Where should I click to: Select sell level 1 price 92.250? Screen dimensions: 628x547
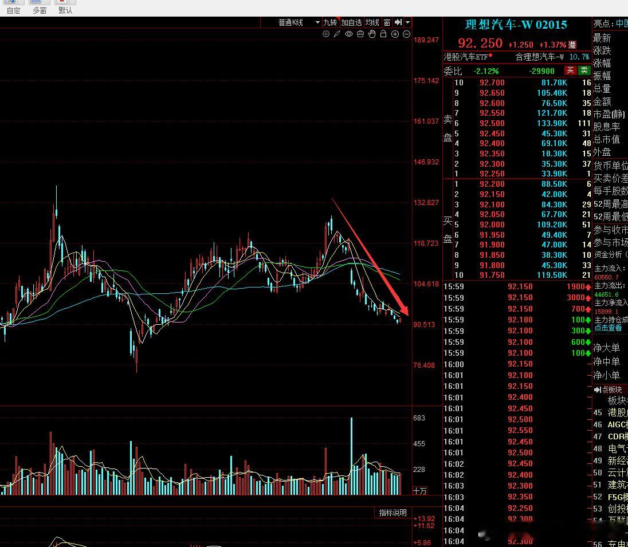click(492, 174)
